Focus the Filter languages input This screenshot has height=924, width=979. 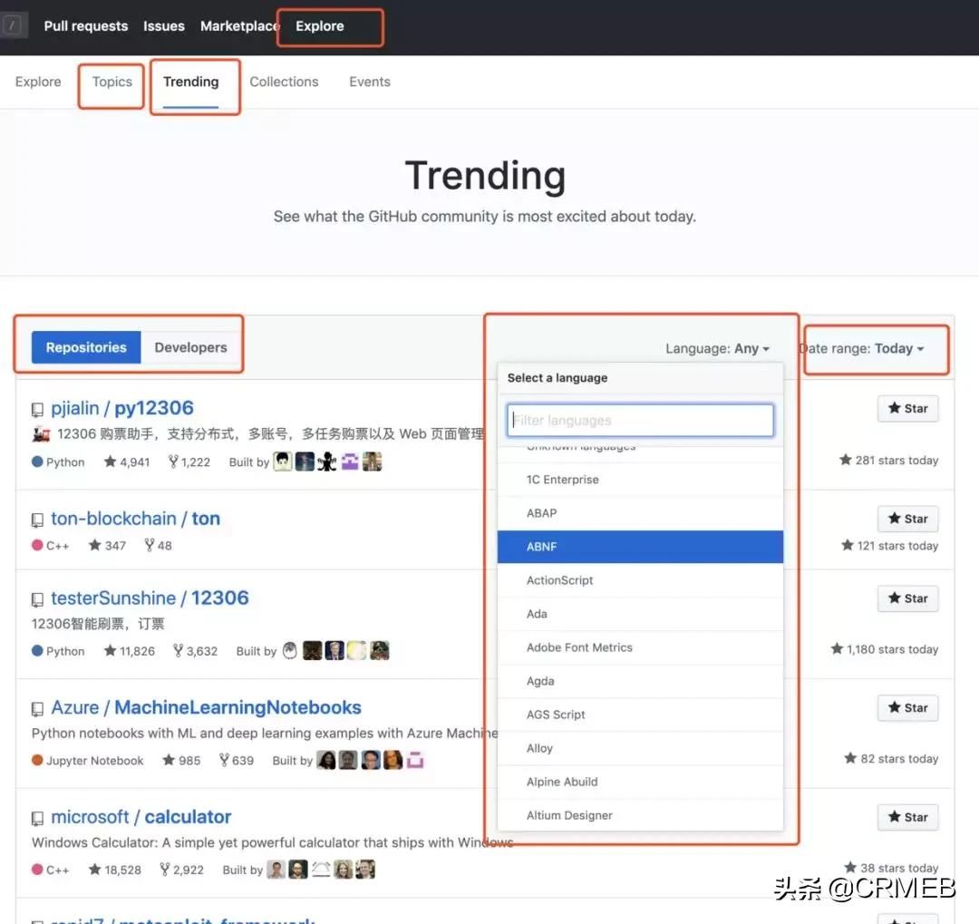pos(640,421)
